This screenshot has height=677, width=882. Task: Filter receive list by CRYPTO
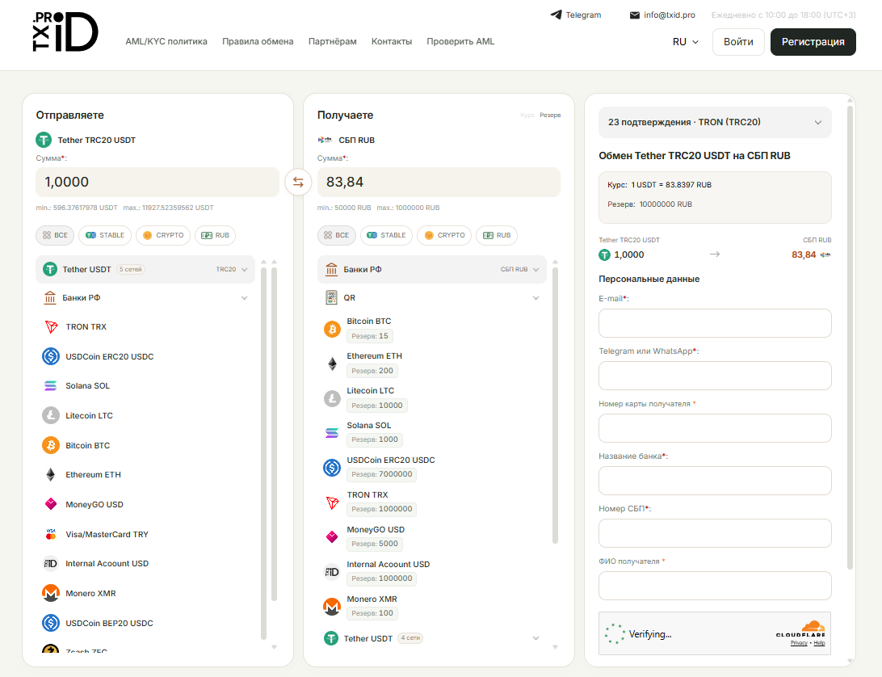(444, 235)
